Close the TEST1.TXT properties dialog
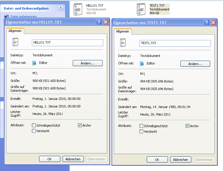 (x=213, y=23)
